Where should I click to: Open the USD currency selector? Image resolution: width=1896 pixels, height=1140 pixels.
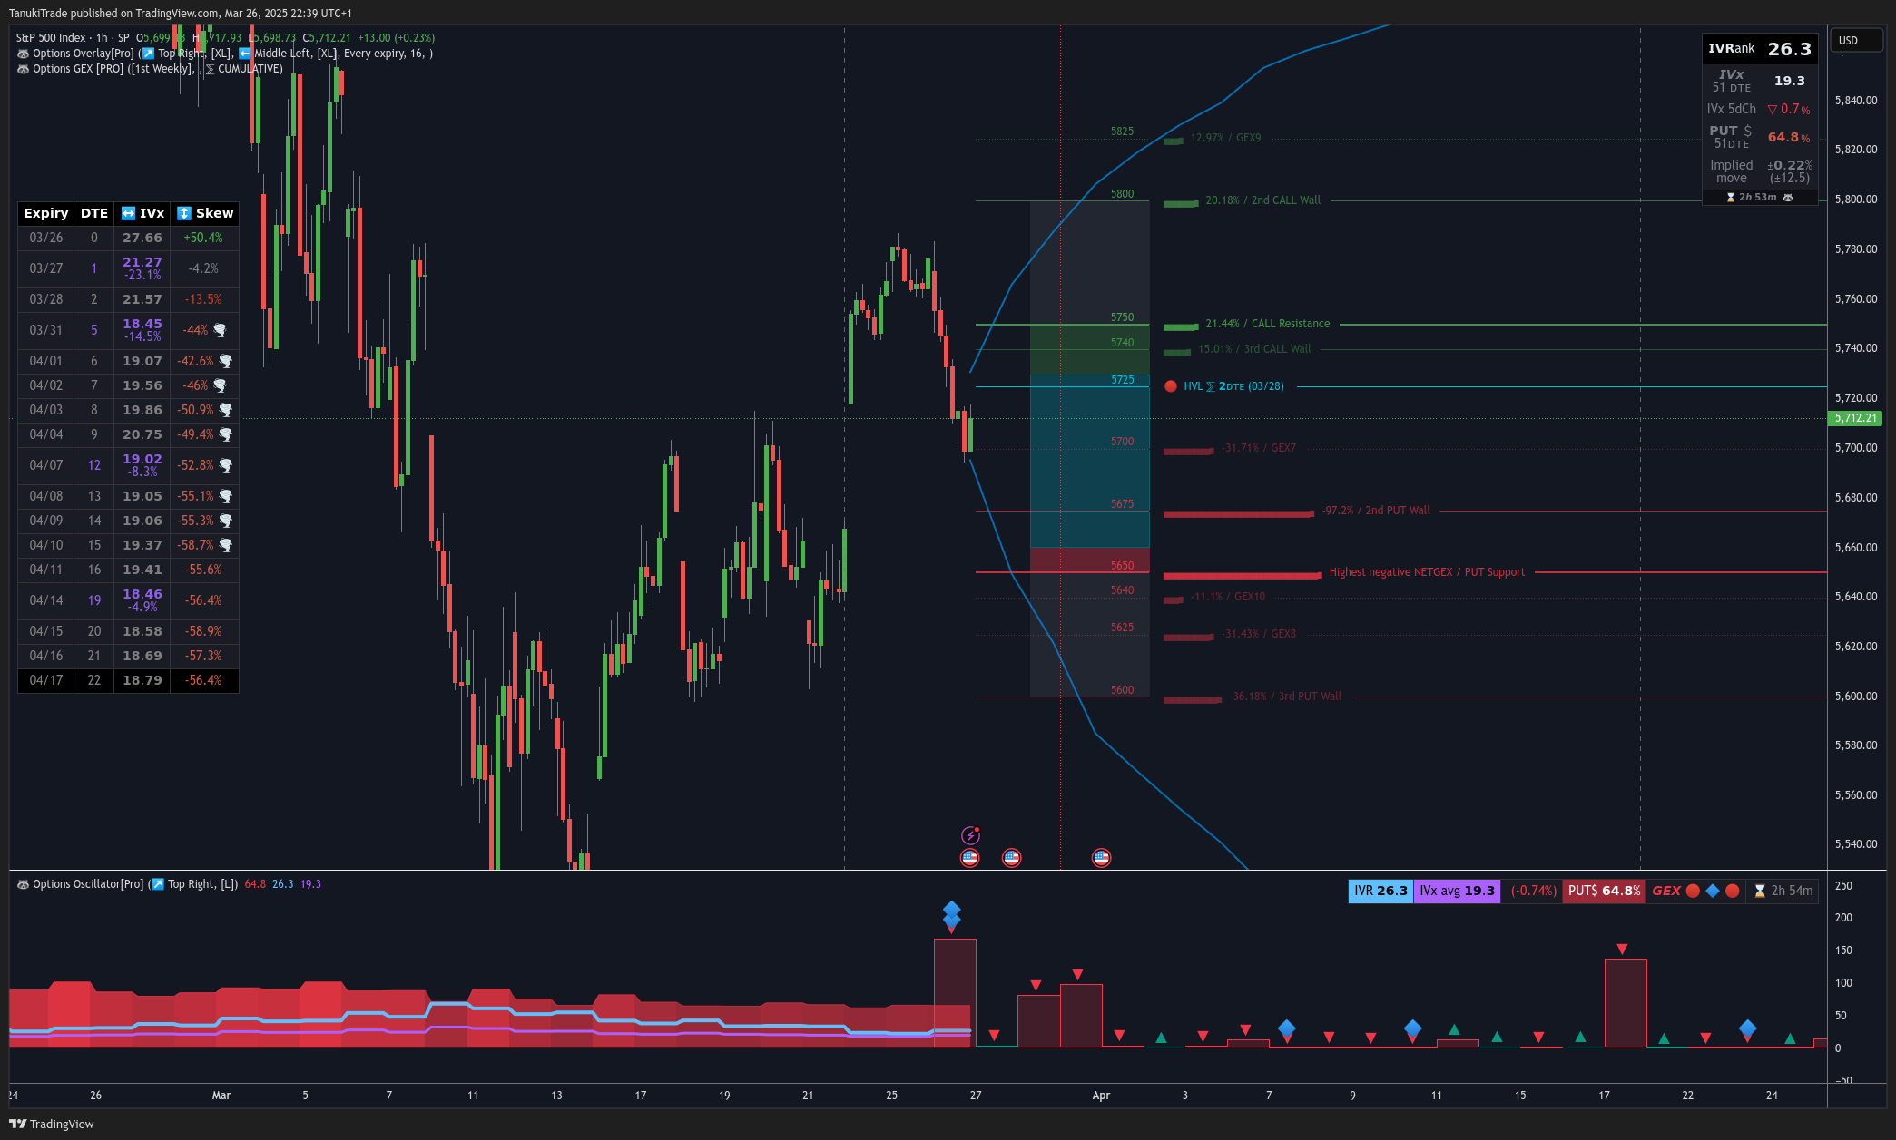click(x=1856, y=41)
